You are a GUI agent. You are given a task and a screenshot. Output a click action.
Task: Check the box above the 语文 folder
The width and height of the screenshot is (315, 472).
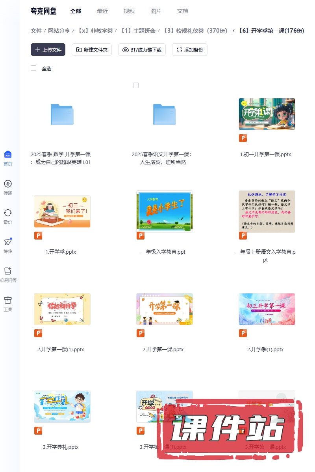coord(136,85)
